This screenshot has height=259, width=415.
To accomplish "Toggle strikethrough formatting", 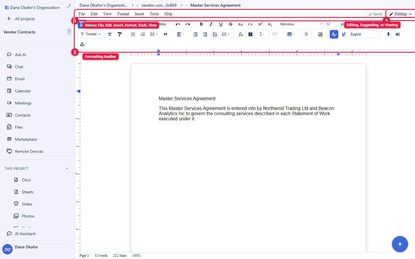I will coord(231,24).
